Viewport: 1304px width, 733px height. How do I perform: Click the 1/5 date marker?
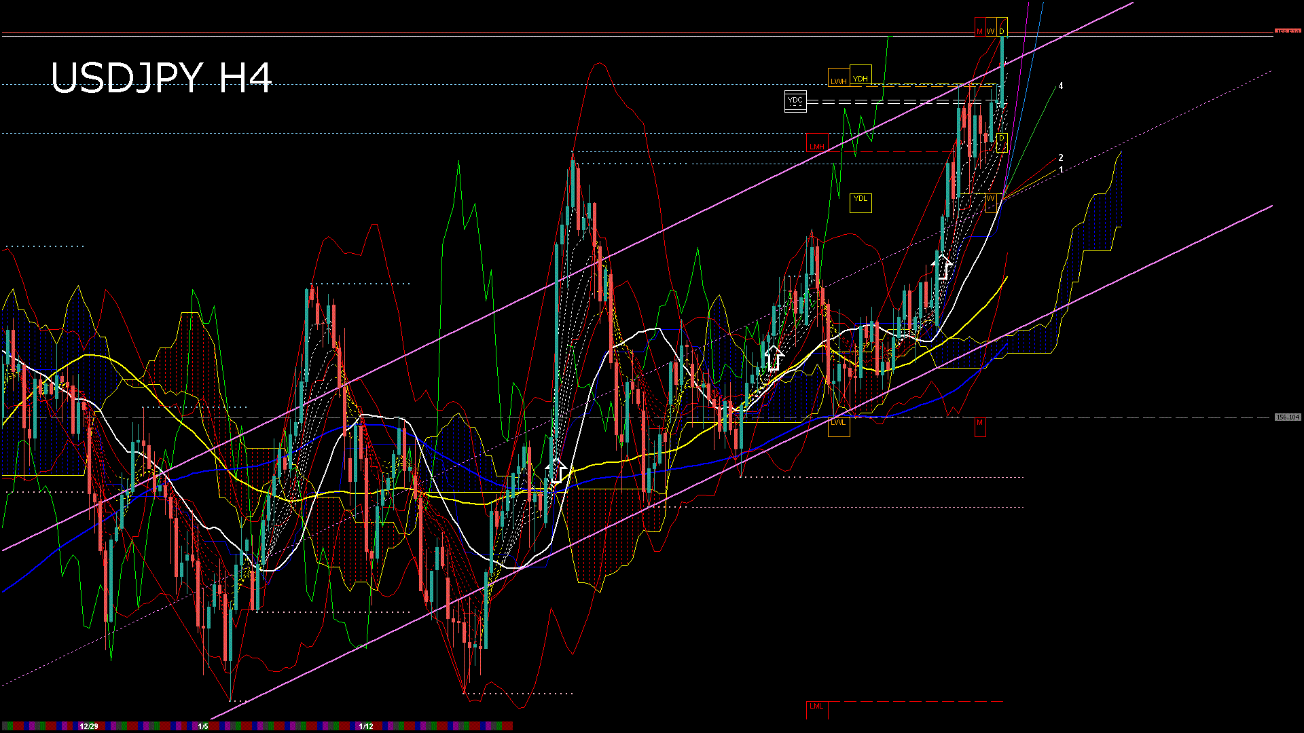tap(202, 726)
